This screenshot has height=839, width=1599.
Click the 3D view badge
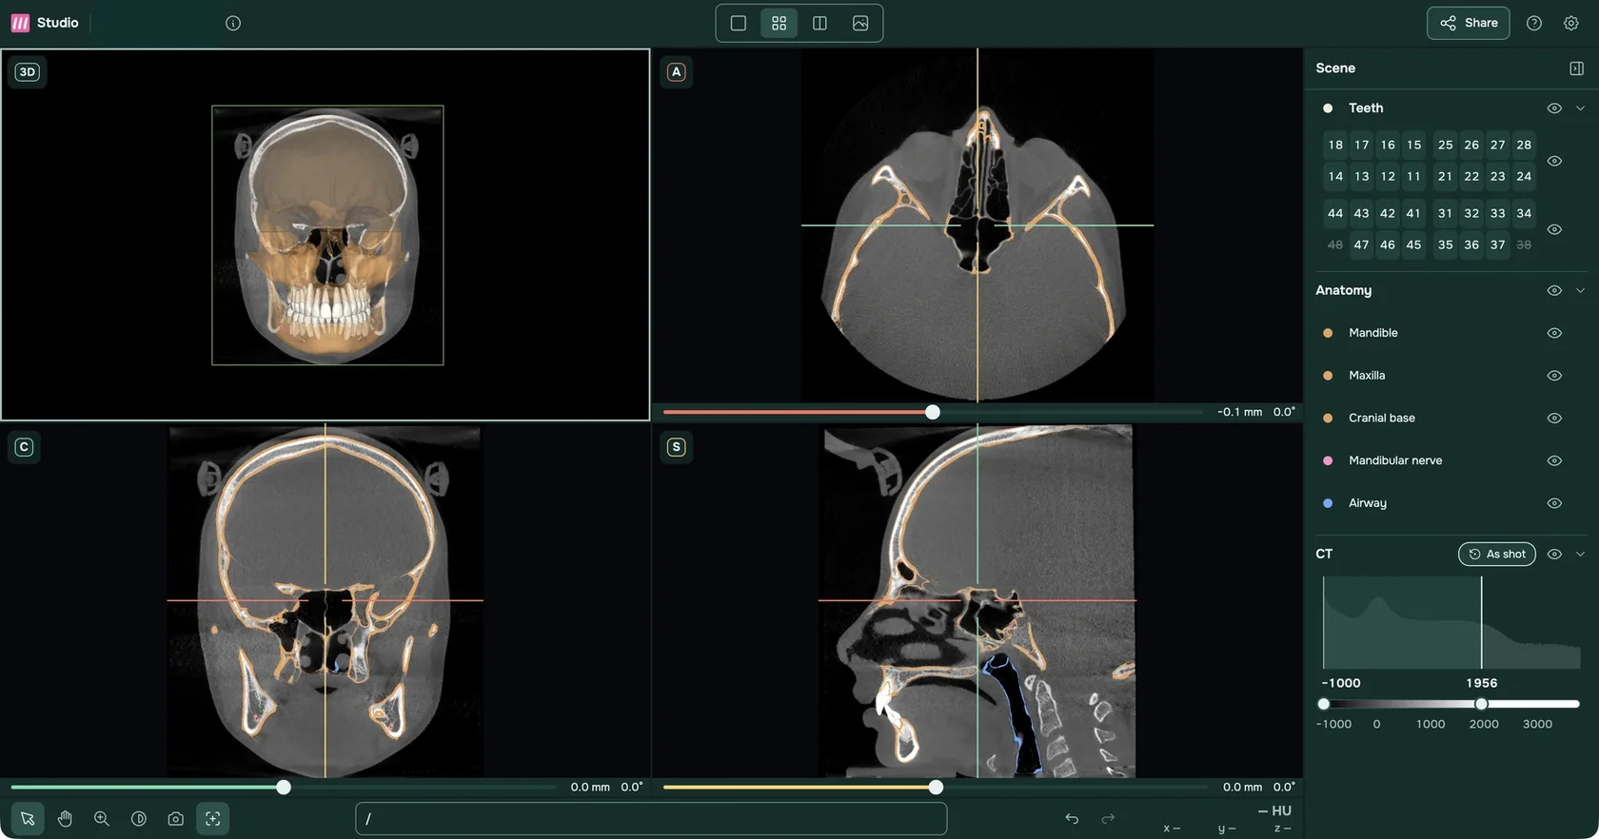(x=28, y=71)
